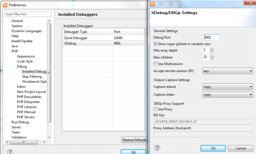Screen dimensions: 256x154
Task: Click OK in XDebug/DBGp Settings dialog
Action: pyautogui.click(x=213, y=148)
